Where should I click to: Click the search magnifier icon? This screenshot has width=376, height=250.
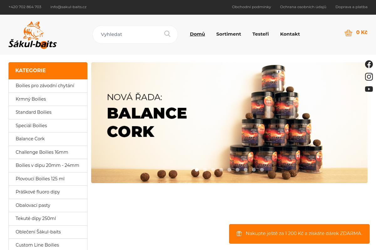click(167, 34)
